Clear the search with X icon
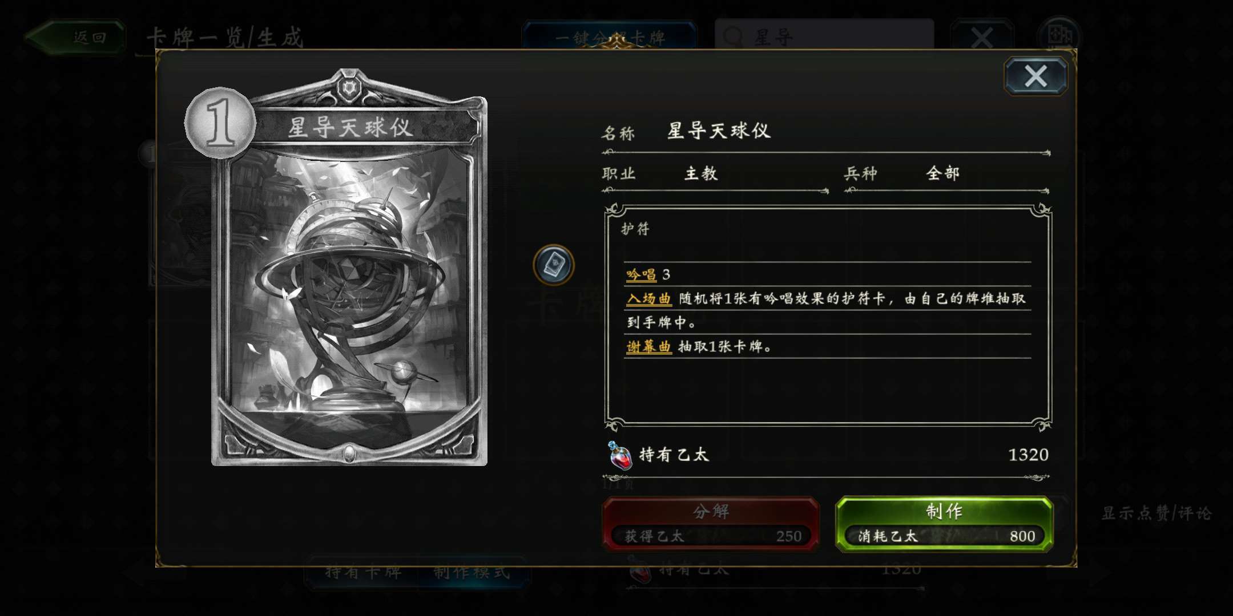Screen dimensions: 1233x616 (x=982, y=38)
